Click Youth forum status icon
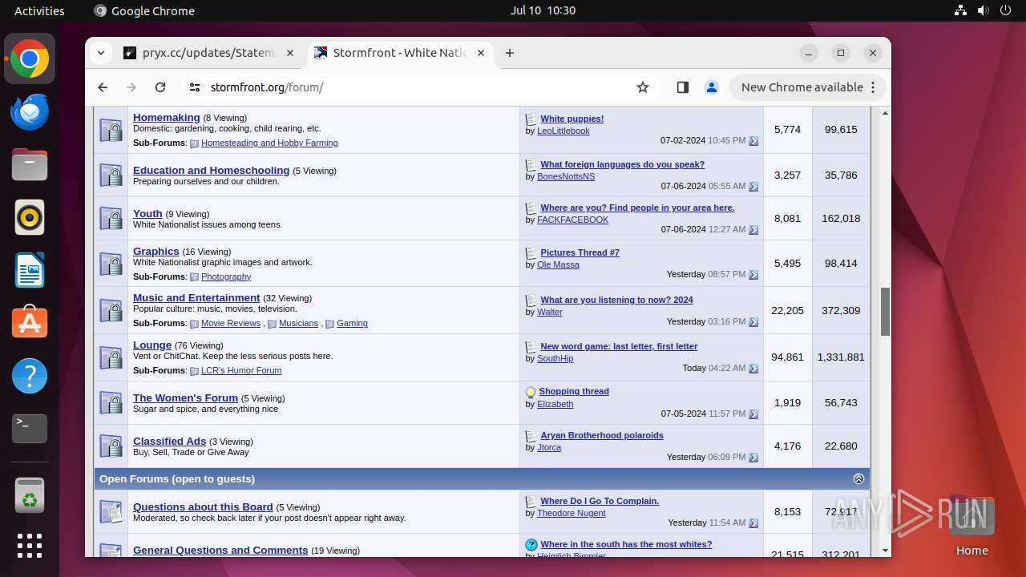This screenshot has height=577, width=1026. [111, 218]
